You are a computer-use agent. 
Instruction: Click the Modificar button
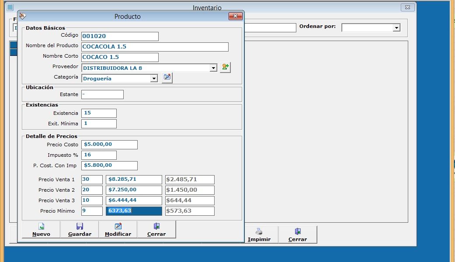(118, 229)
